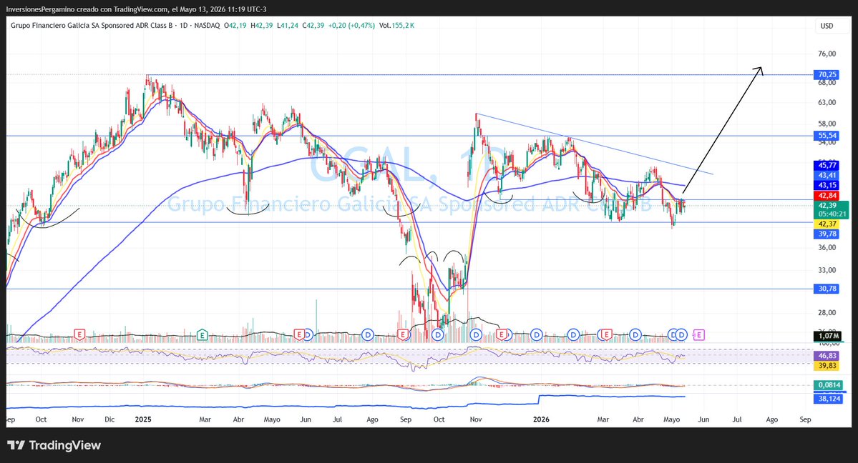Select the 43,15 price label
Image resolution: width=858 pixels, height=463 pixels.
click(827, 185)
